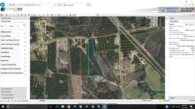Open Chrome from the taskbar
The height and width of the screenshot is (109, 195).
point(93,107)
